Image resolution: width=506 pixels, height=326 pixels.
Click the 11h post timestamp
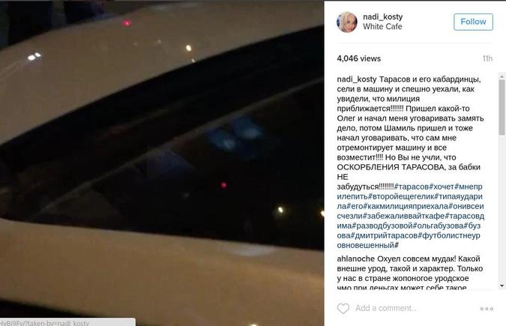[x=487, y=58]
